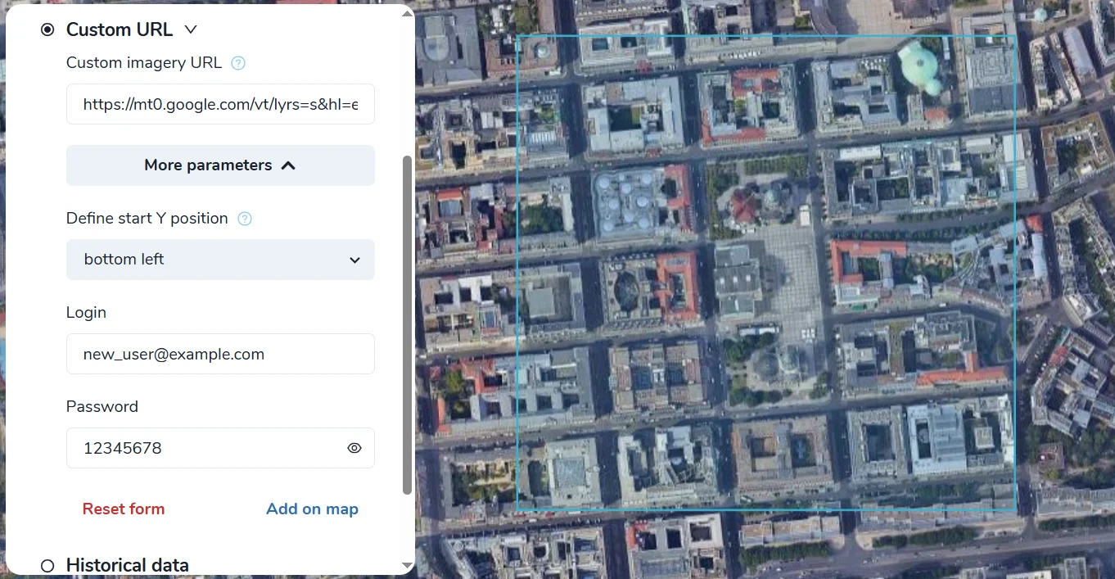The image size is (1115, 579).
Task: Open help icon beside Define start Y position
Action: pyautogui.click(x=245, y=219)
